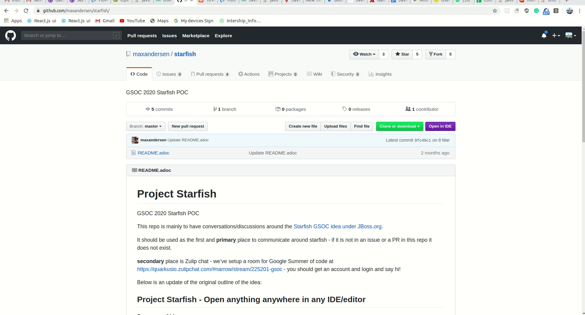585x315 pixels.
Task: Bookmark this page with the star icon
Action: (x=495, y=11)
